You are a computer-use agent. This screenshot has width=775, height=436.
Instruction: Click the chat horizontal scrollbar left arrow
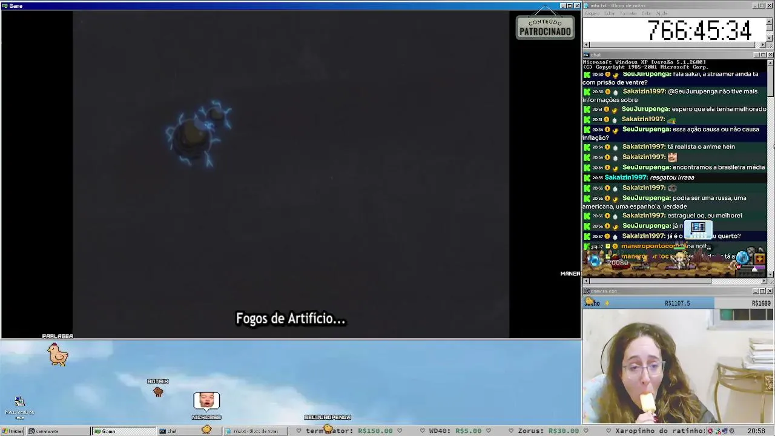point(586,281)
